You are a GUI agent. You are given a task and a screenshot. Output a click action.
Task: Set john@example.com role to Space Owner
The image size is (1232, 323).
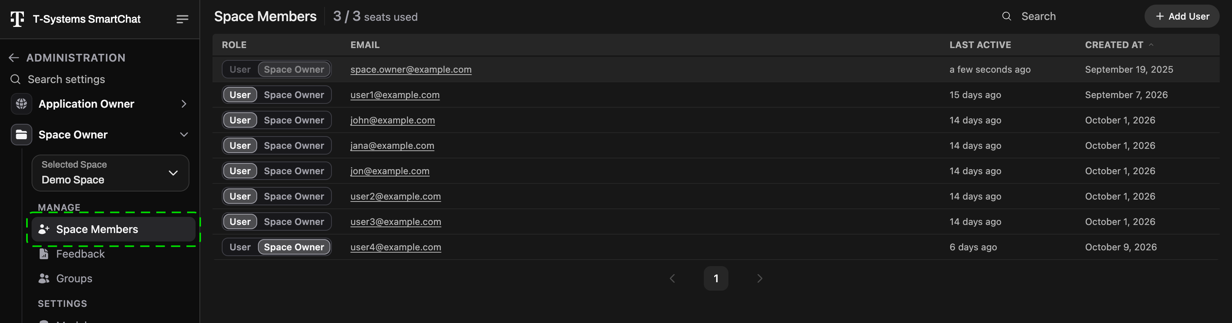click(x=294, y=120)
